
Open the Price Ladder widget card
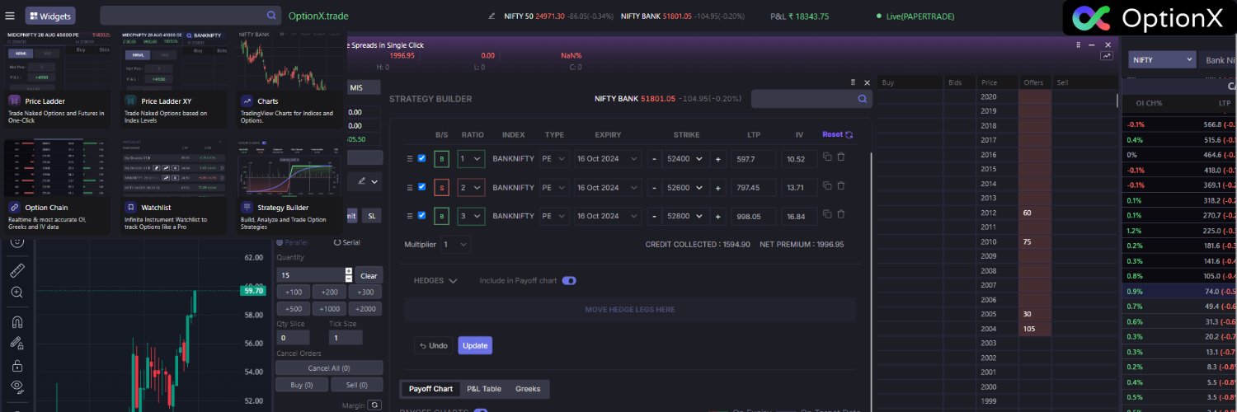58,79
